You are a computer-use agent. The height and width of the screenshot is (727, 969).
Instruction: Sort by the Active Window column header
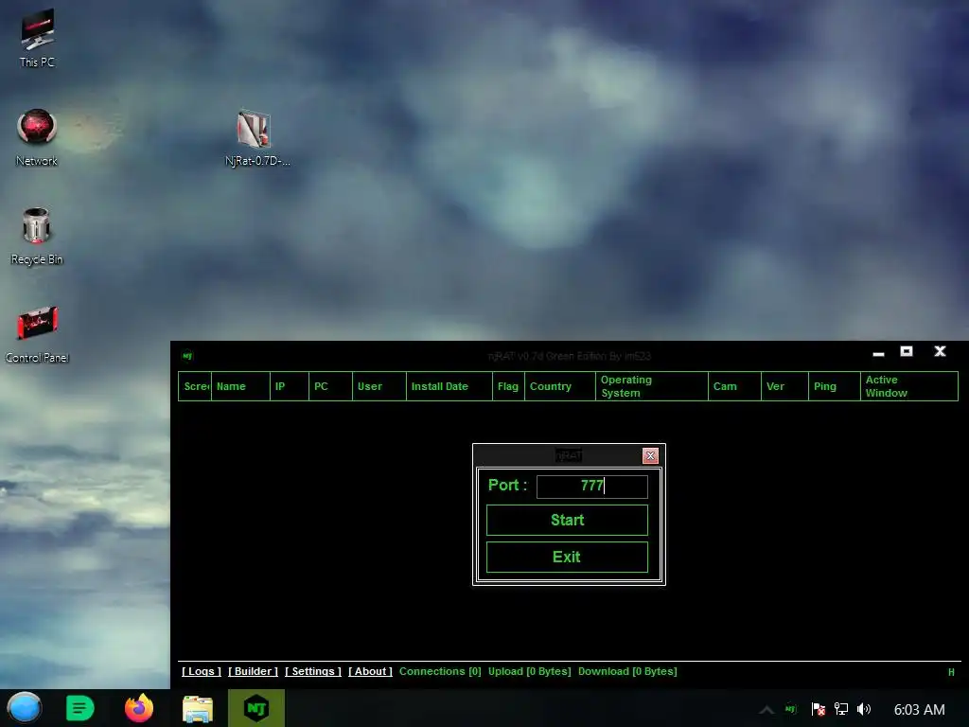coord(909,386)
